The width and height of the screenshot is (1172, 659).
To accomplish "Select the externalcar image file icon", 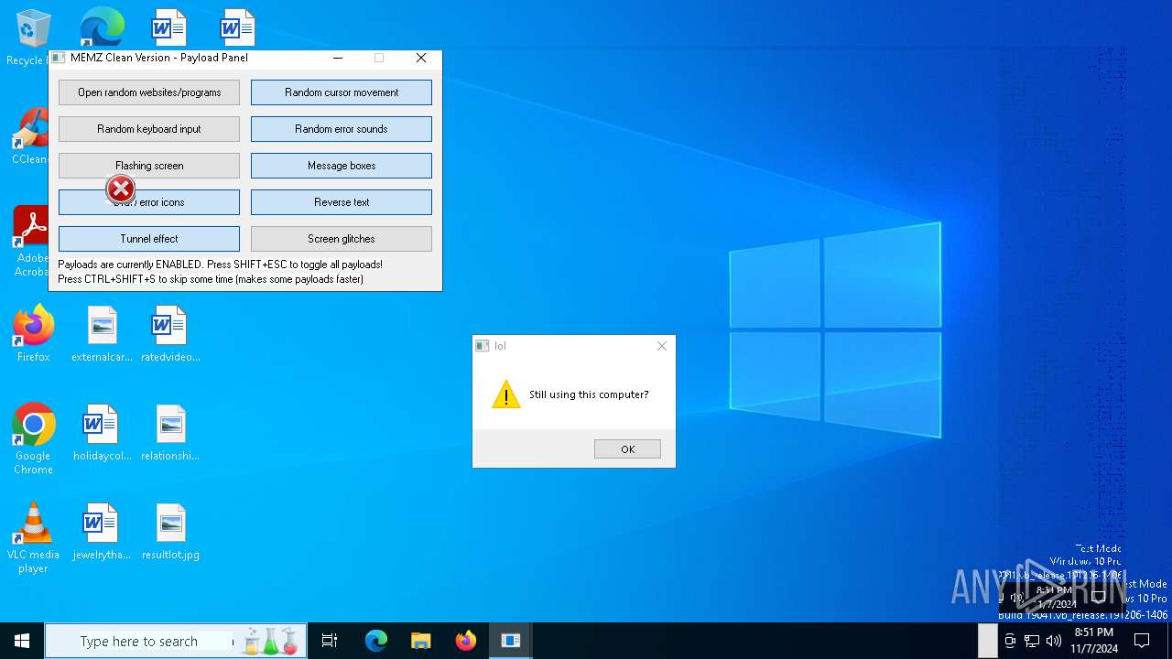I will click(x=102, y=334).
